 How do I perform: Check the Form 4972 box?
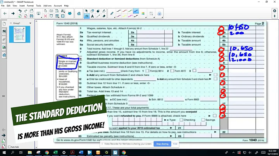pos(172,71)
